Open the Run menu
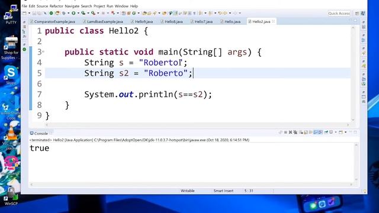The height and width of the screenshot is (213, 379). pos(110,6)
